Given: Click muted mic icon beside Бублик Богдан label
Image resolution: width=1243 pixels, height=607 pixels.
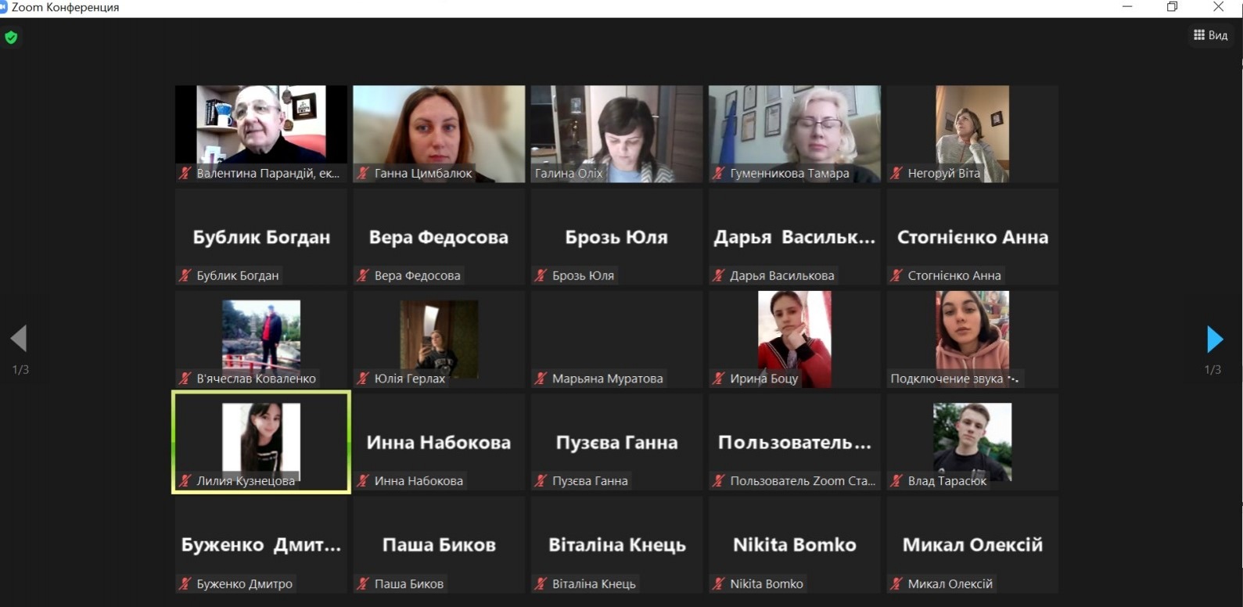Looking at the screenshot, I should (185, 275).
